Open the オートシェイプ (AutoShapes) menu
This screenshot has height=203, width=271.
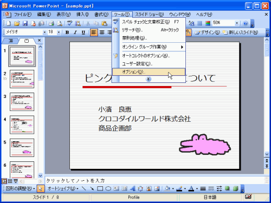point(63,188)
